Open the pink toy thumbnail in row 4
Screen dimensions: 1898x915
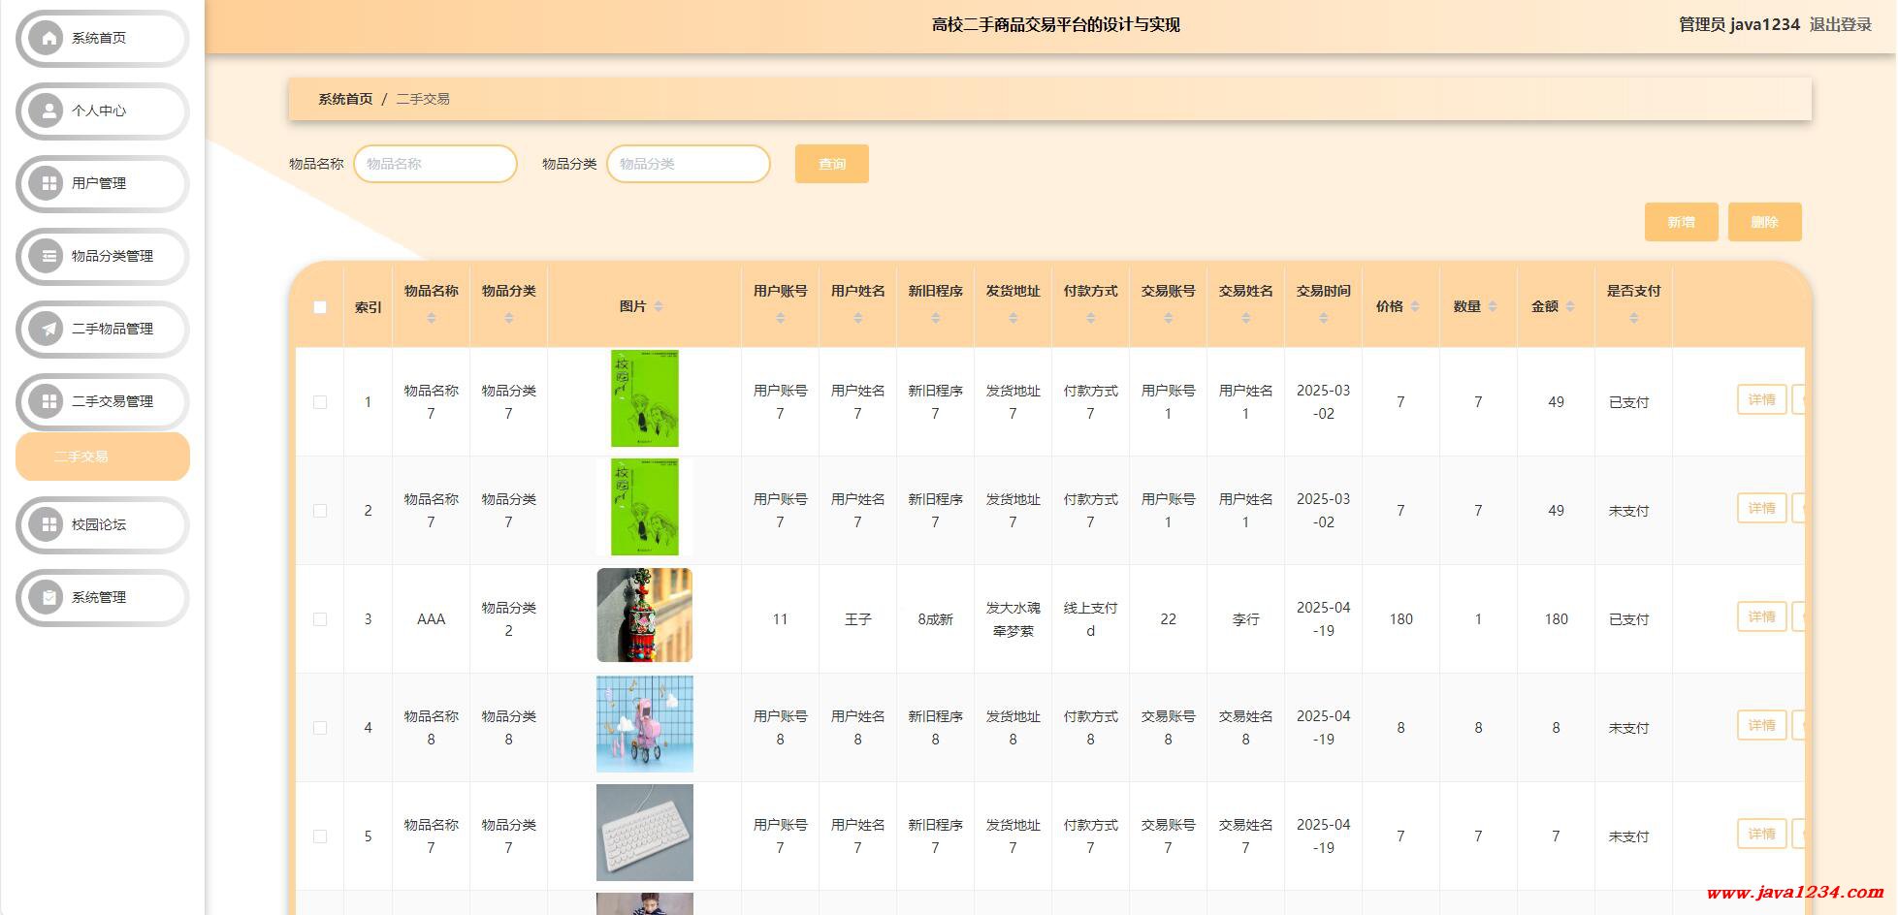(645, 724)
